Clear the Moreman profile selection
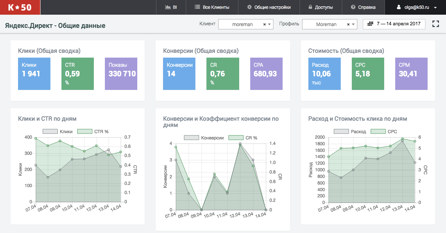Image resolution: width=446 pixels, height=233 pixels. tap(348, 25)
